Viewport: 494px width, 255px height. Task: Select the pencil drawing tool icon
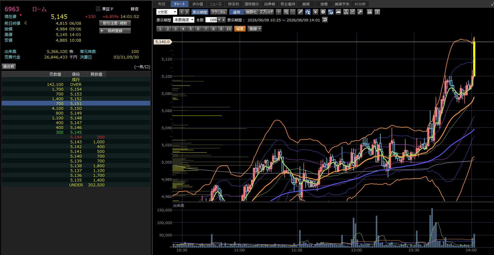pos(300,12)
